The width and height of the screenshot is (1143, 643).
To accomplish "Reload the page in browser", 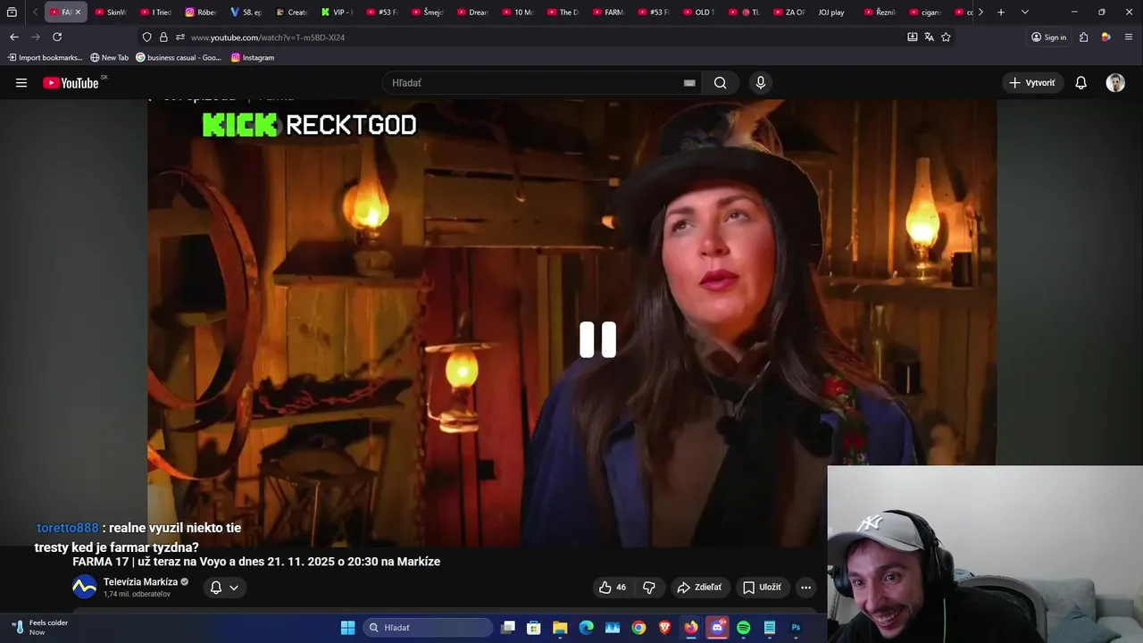I will pos(57,37).
